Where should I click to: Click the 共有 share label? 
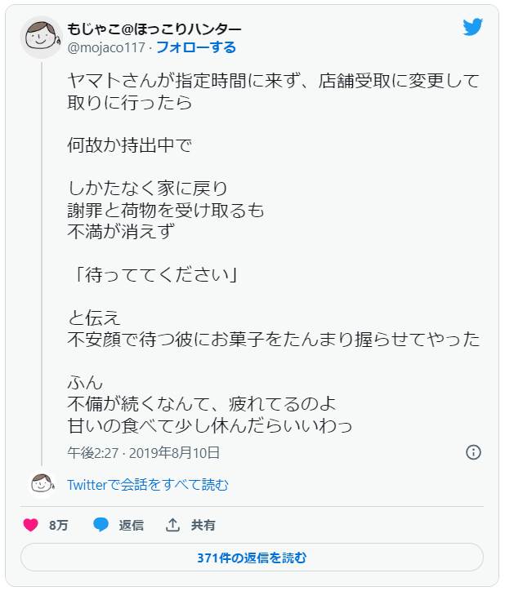tap(203, 525)
